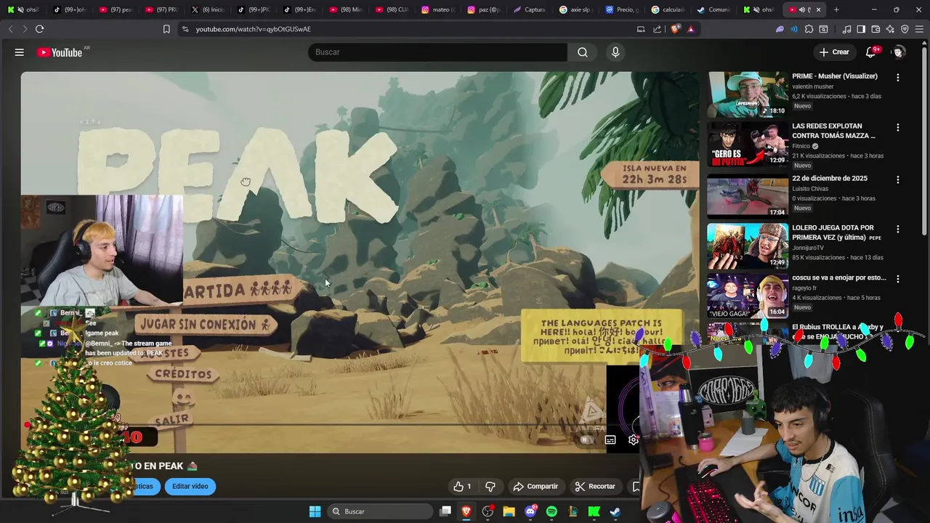Image resolution: width=930 pixels, height=523 pixels.
Task: Toggle subtitles on the video player
Action: point(610,439)
